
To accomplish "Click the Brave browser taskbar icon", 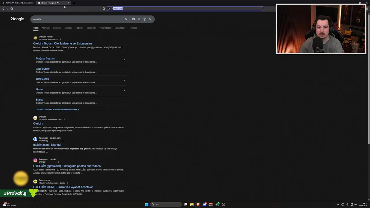I will point(198,205).
